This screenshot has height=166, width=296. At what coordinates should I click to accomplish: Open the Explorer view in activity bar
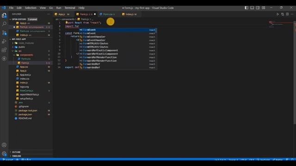point(4,15)
